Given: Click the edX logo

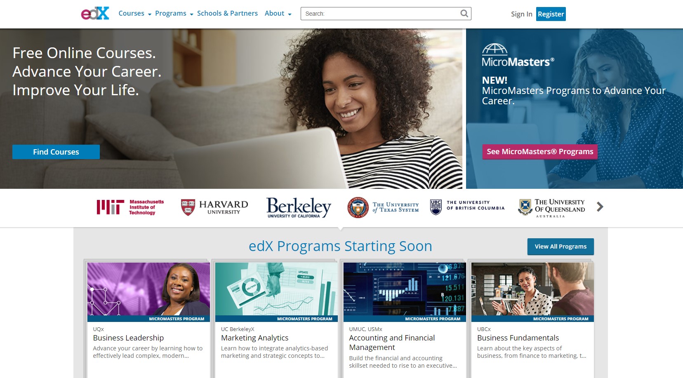Looking at the screenshot, I should pyautogui.click(x=95, y=13).
